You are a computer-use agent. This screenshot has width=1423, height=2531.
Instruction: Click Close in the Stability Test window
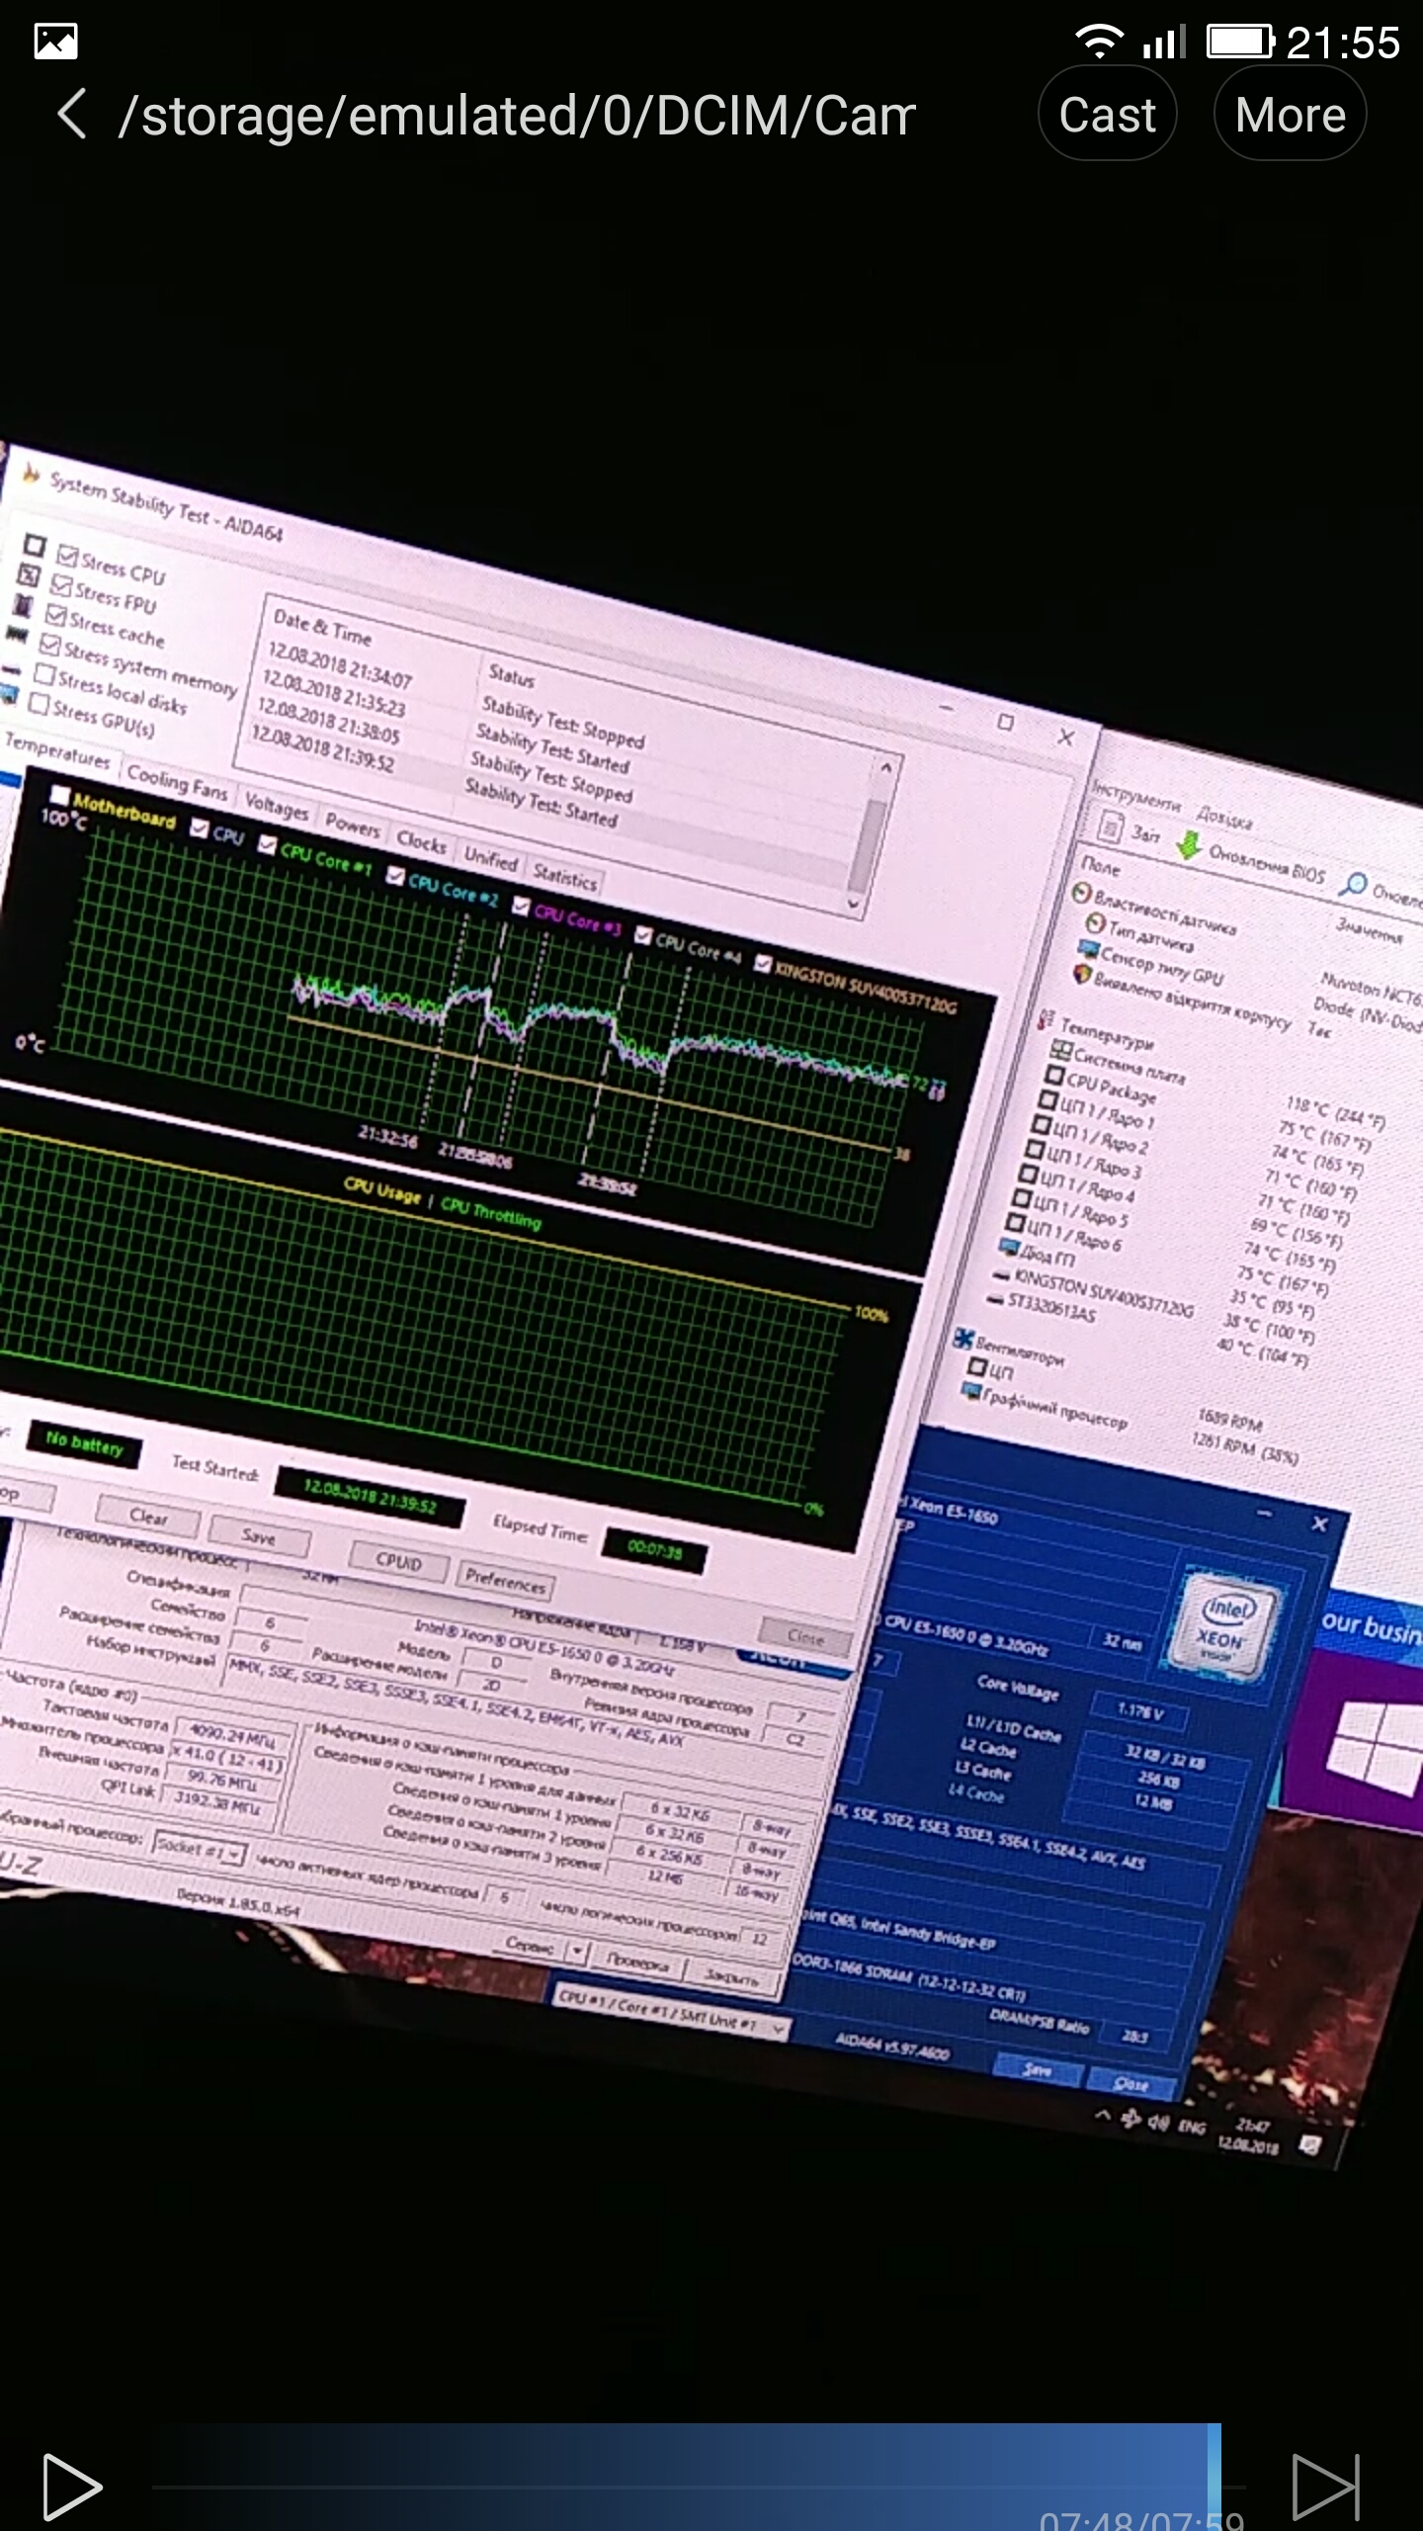[805, 1638]
